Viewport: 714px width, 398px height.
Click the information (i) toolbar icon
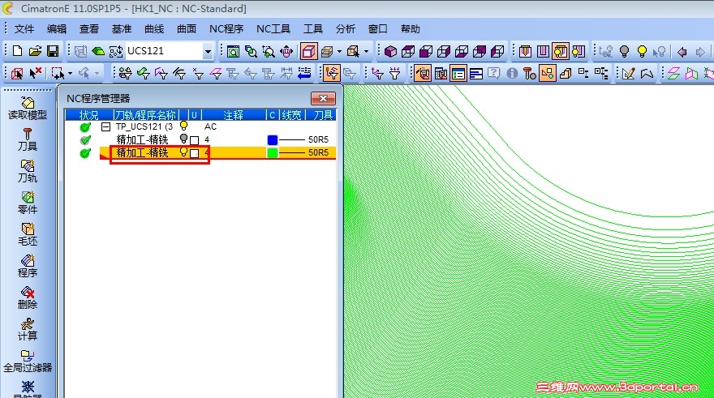[512, 73]
